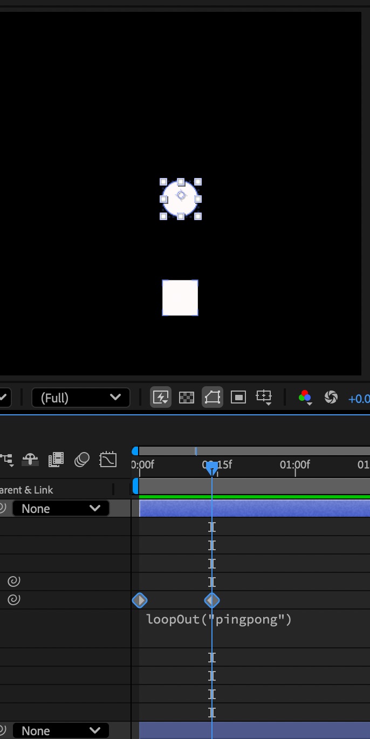This screenshot has height=739, width=370.
Task: Open grid and guide options
Action: coord(264,398)
